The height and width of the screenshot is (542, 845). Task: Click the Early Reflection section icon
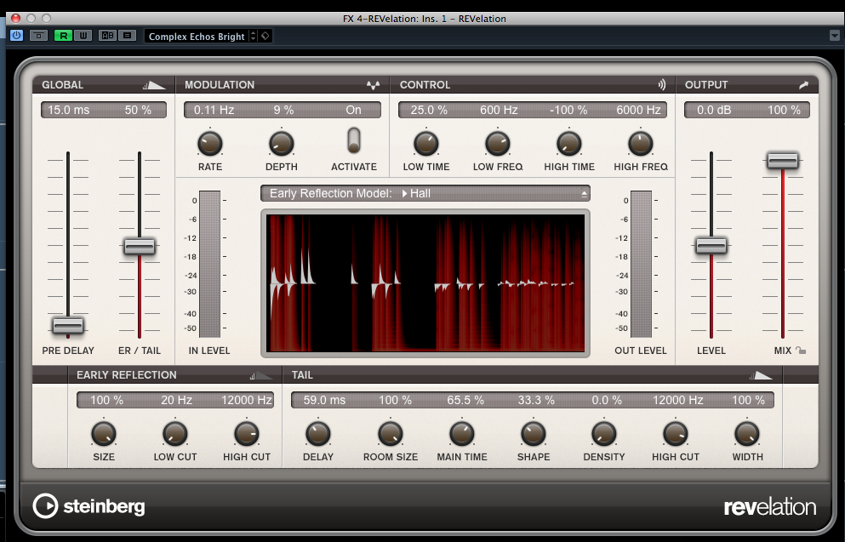click(261, 375)
